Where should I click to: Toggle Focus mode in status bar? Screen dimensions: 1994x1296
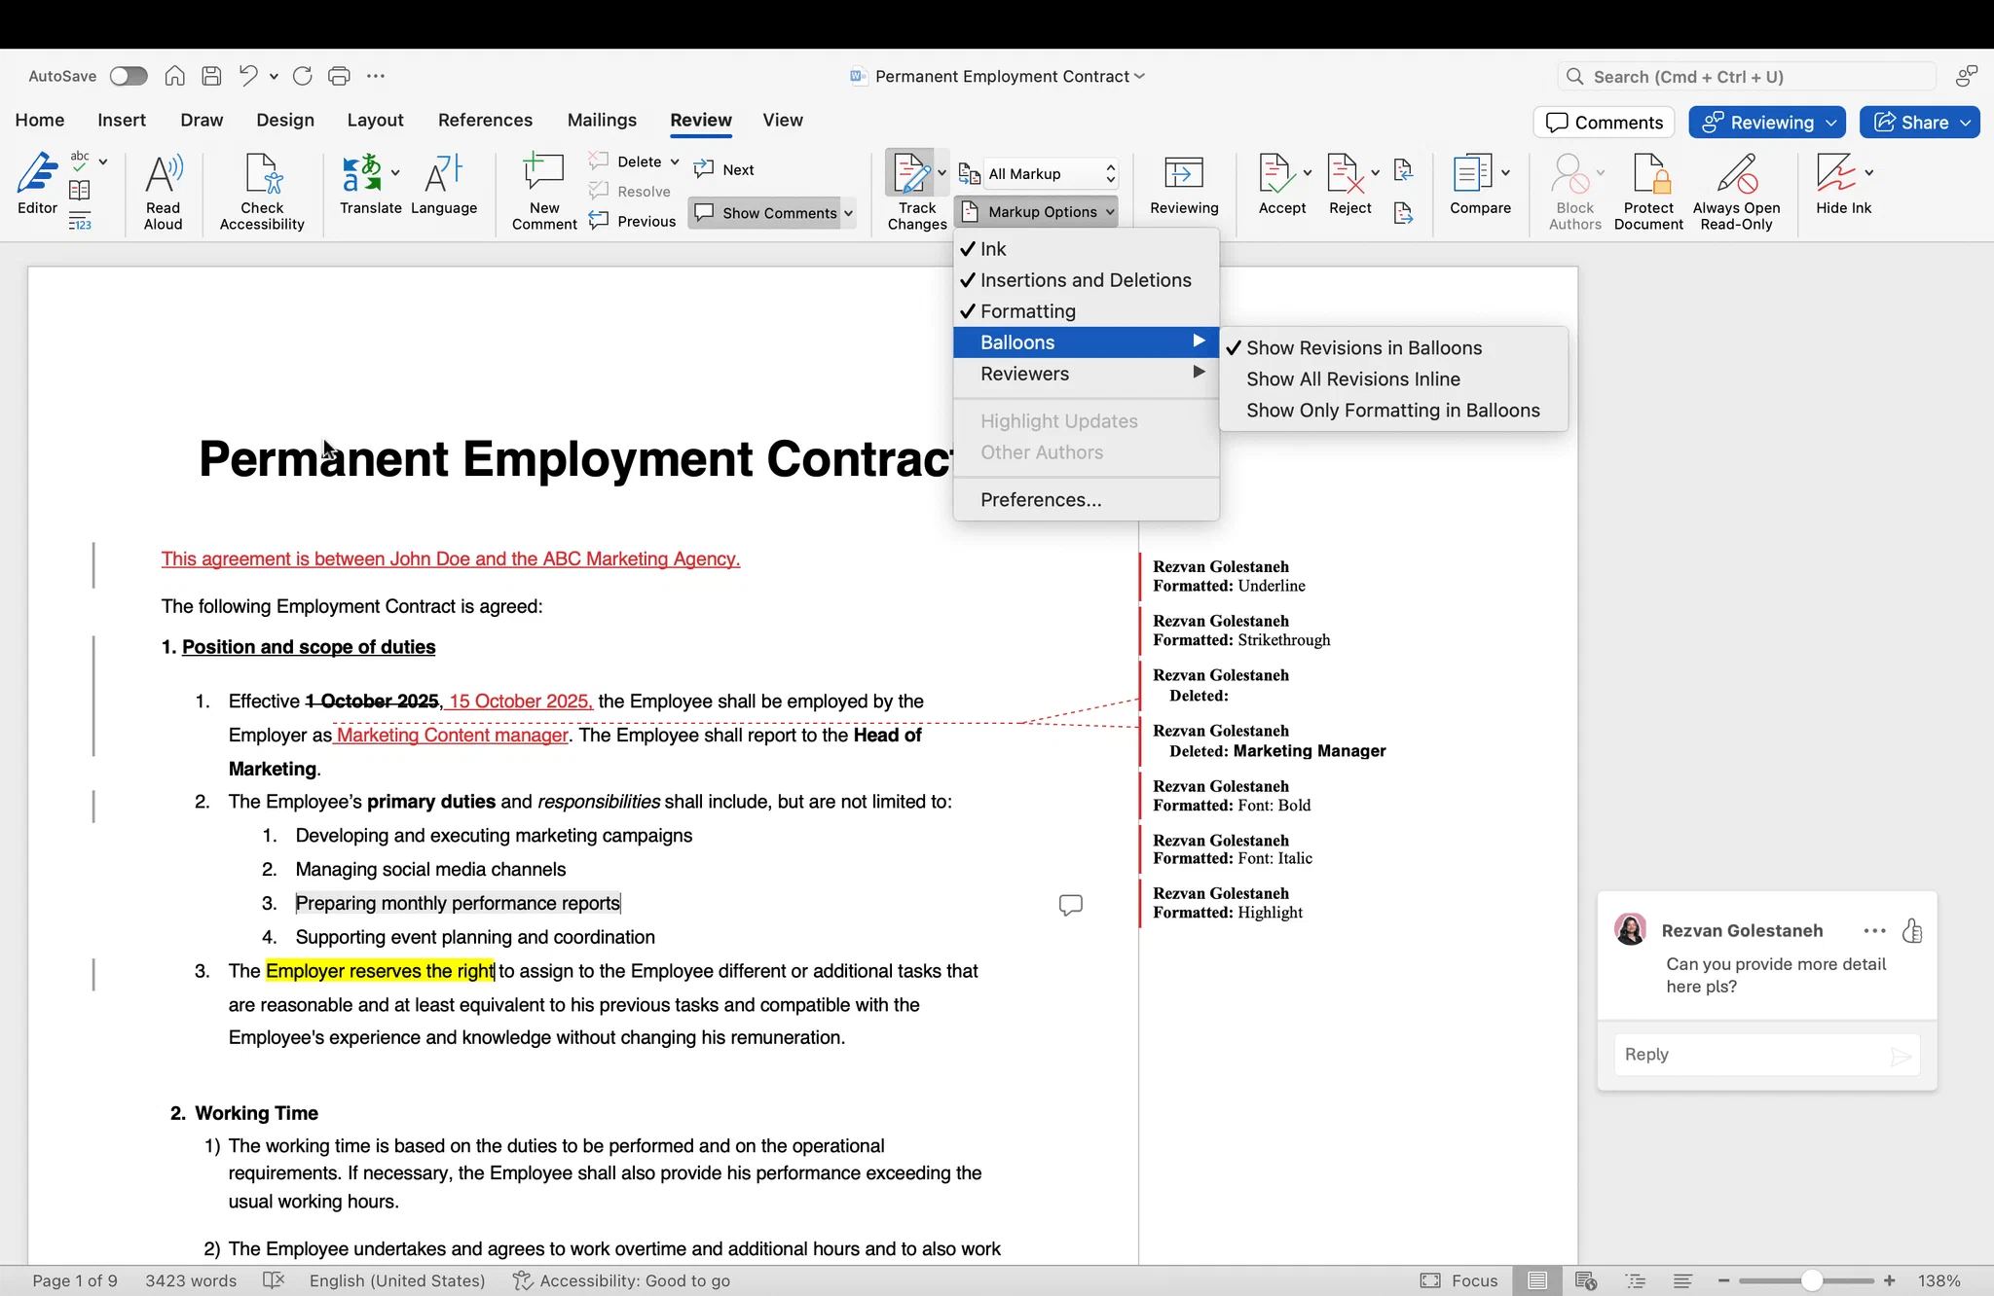click(x=1459, y=1280)
